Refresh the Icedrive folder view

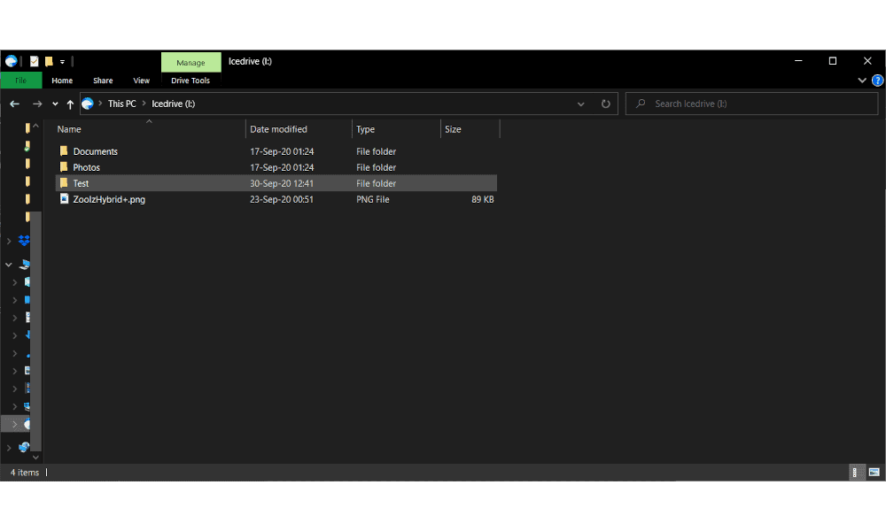606,104
